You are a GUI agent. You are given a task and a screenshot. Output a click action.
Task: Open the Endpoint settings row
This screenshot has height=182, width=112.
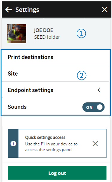(55, 90)
